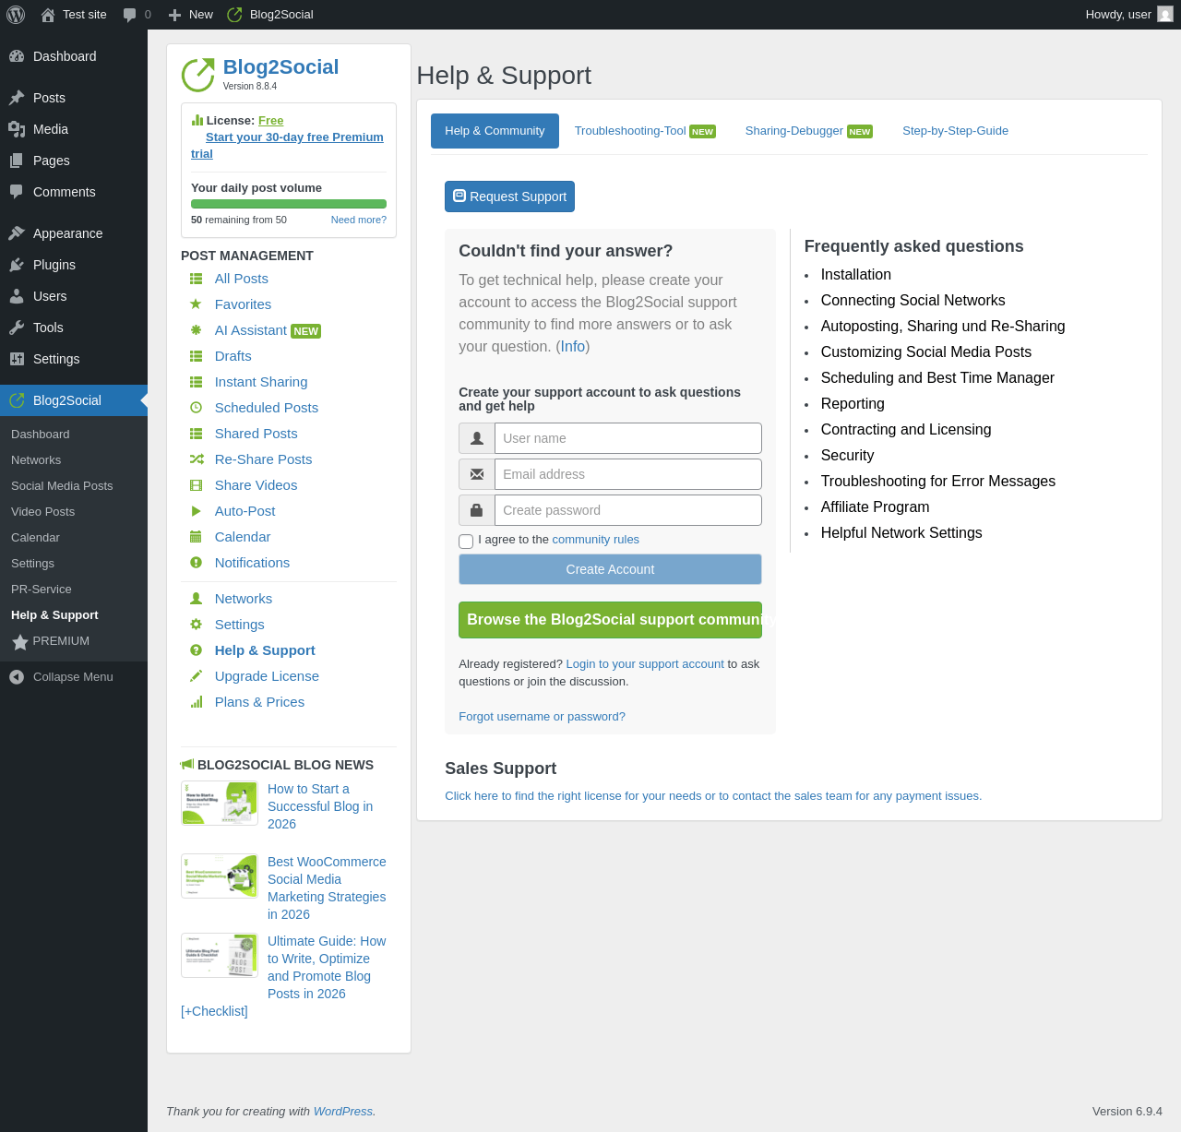1181x1132 pixels.
Task: Open Video Posts in Blog2Social submenu
Action: [42, 512]
